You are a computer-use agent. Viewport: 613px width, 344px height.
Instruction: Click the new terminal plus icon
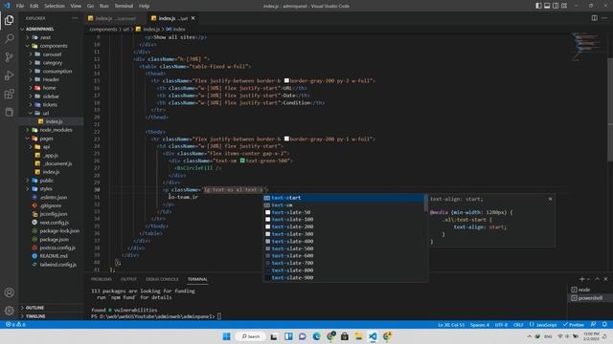pos(581,279)
